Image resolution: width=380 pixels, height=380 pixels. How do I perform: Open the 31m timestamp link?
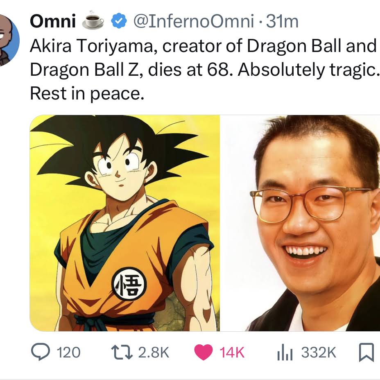point(282,21)
